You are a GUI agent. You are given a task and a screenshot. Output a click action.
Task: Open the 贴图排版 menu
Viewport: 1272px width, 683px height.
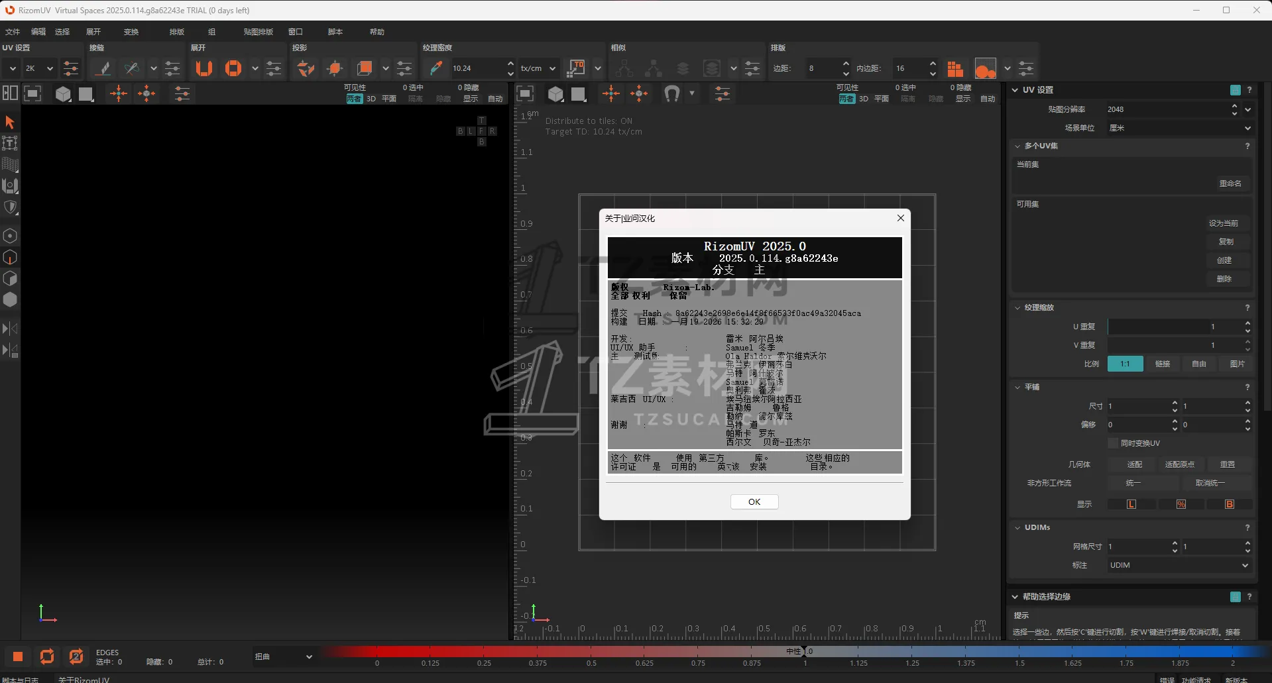[x=258, y=32]
